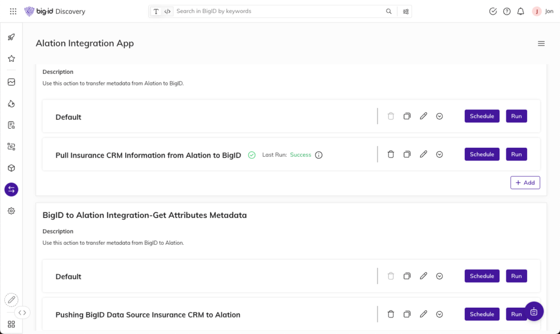
Task: Open the apps grid launcher icon
Action: click(x=13, y=11)
